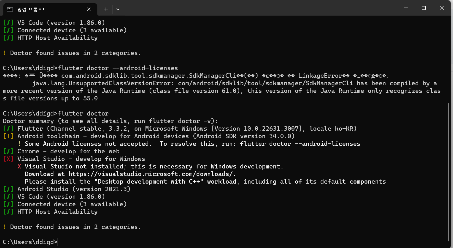Click the vertical scrollbar thumb

click(x=448, y=172)
